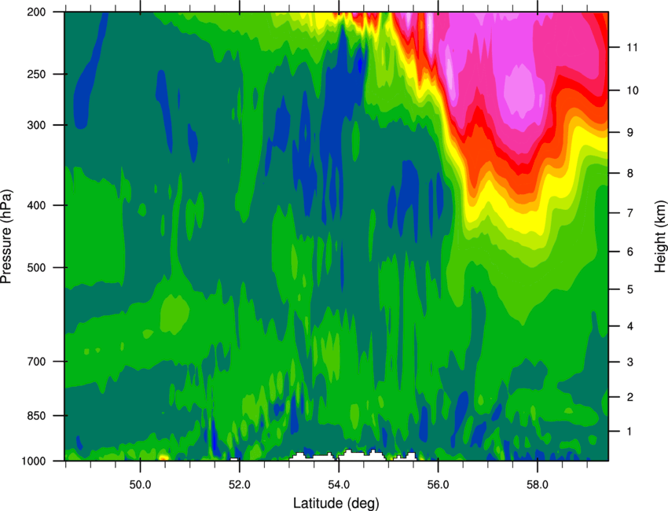Select the 400 pressure tick label
Screen dimensions: 668x511
(37, 205)
